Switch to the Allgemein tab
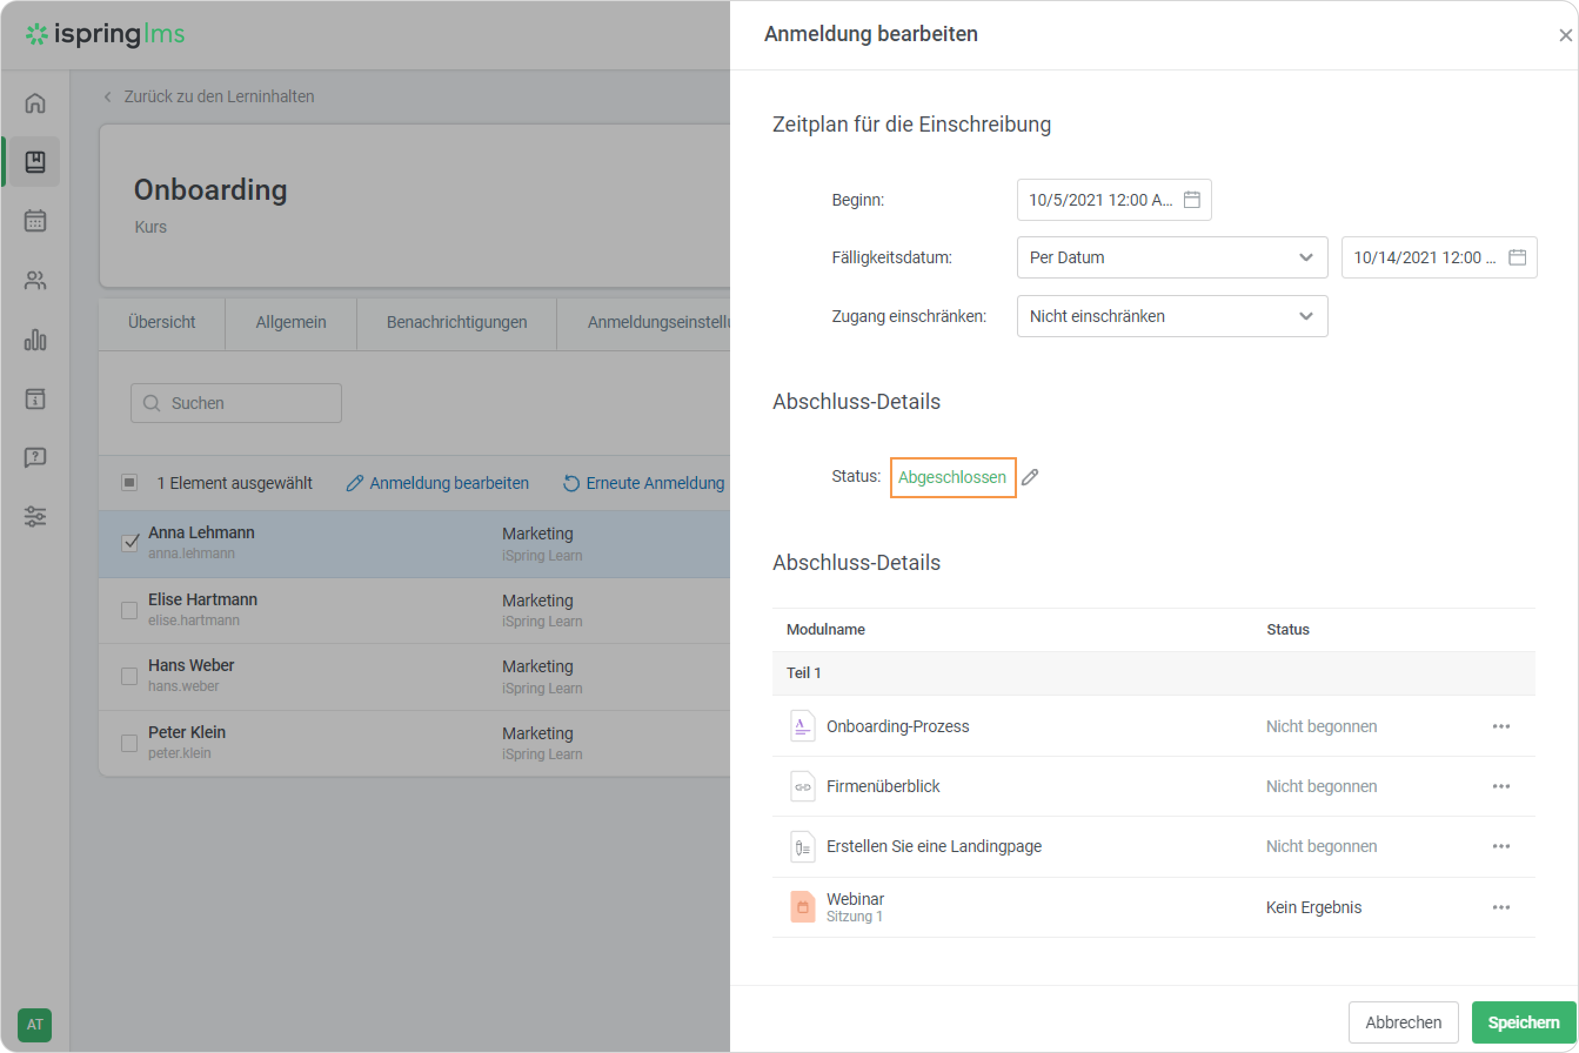The height and width of the screenshot is (1053, 1579). (x=290, y=323)
